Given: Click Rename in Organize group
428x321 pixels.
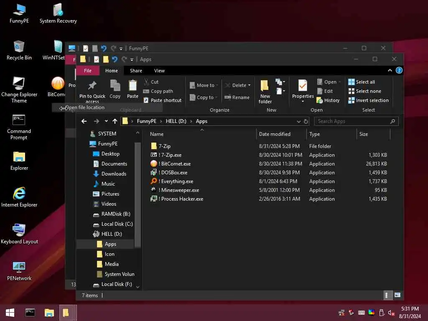Looking at the screenshot, I should click(x=237, y=97).
